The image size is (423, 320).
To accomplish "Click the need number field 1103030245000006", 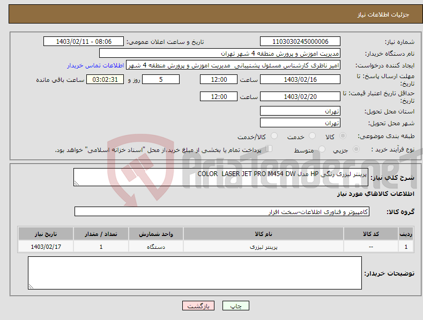I will coord(300,42).
